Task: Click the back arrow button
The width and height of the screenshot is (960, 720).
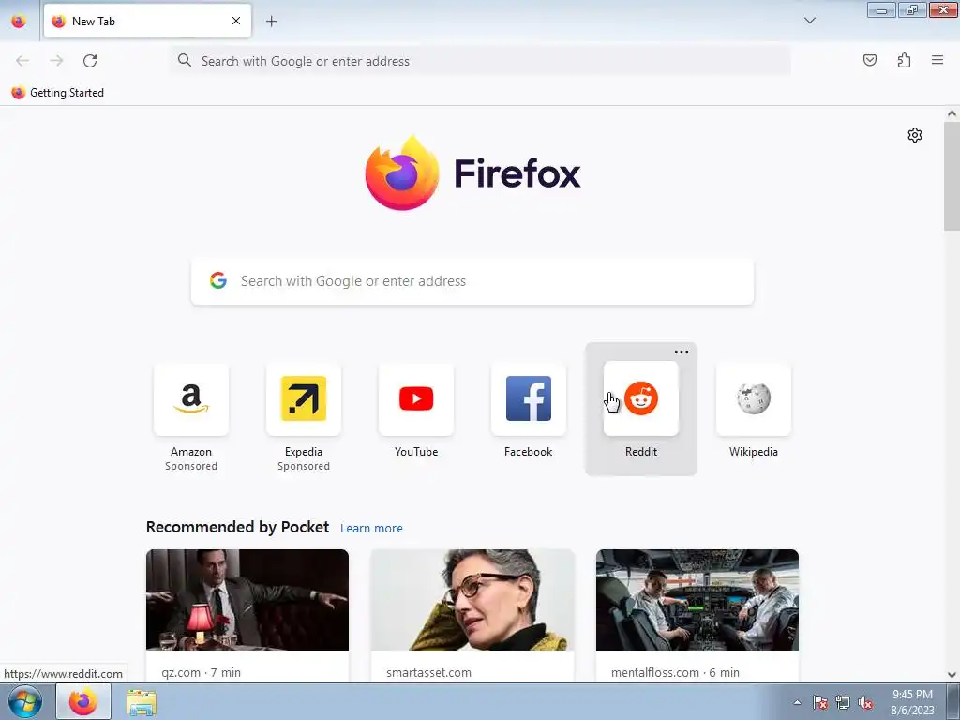Action: point(22,61)
